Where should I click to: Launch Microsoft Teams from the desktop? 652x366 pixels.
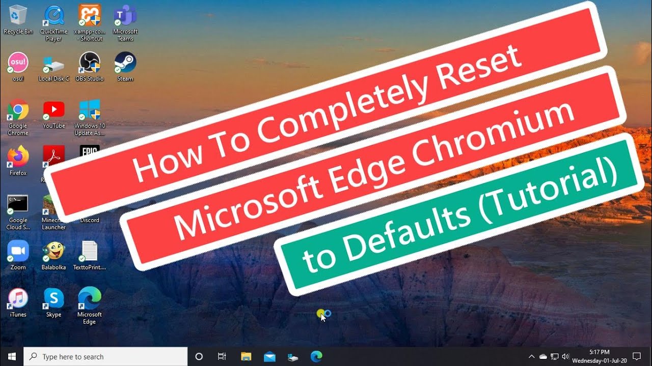(x=125, y=23)
